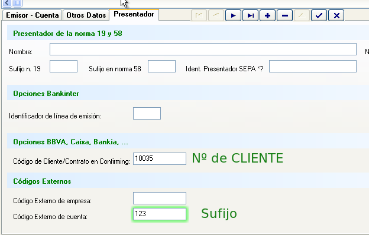The image size is (369, 235).
Task: Click the edit record navigator button
Action: (x=302, y=15)
